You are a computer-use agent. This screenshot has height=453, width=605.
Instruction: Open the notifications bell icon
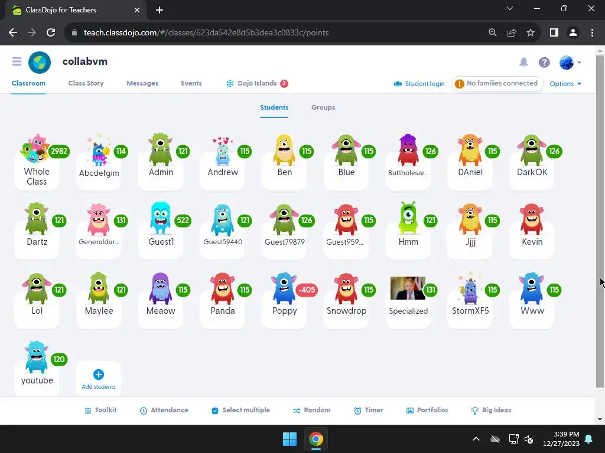523,62
